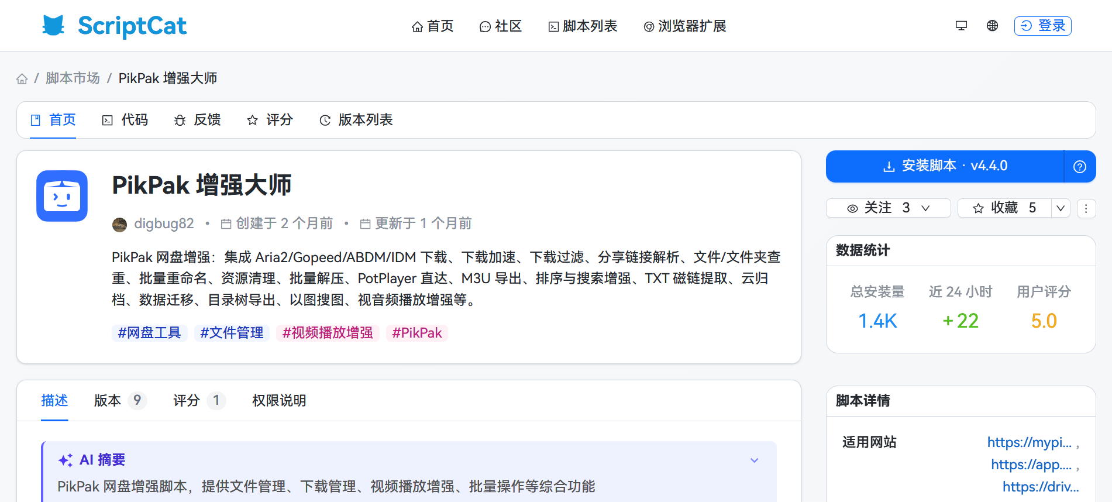Open the install help question icon
This screenshot has width=1112, height=502.
pyautogui.click(x=1080, y=167)
